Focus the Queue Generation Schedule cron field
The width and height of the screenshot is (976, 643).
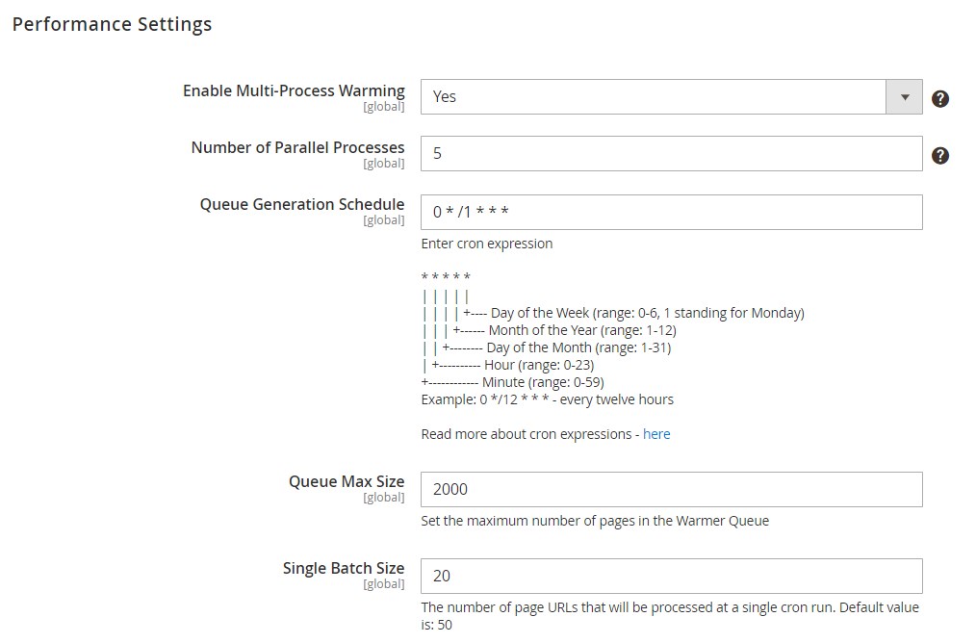[x=671, y=213]
